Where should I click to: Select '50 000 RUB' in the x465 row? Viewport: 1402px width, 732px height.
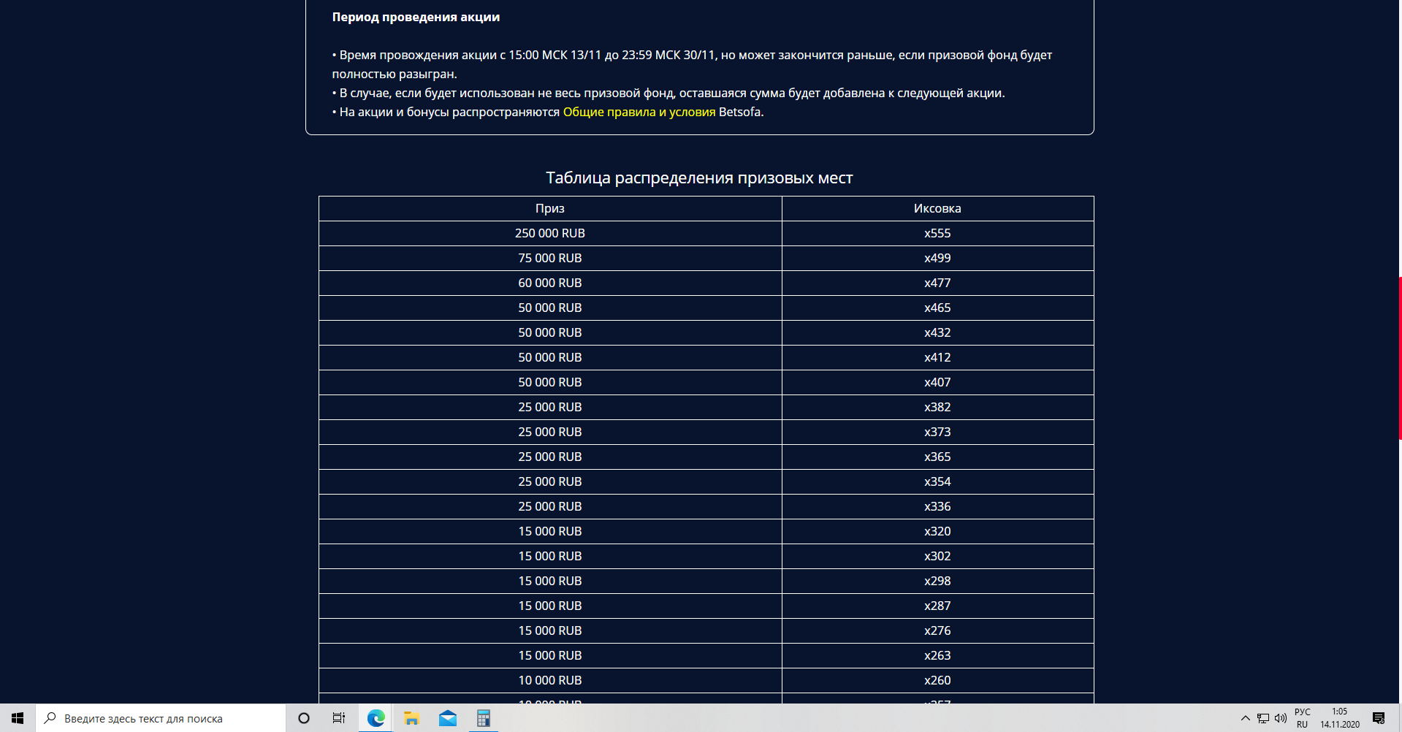(x=550, y=308)
